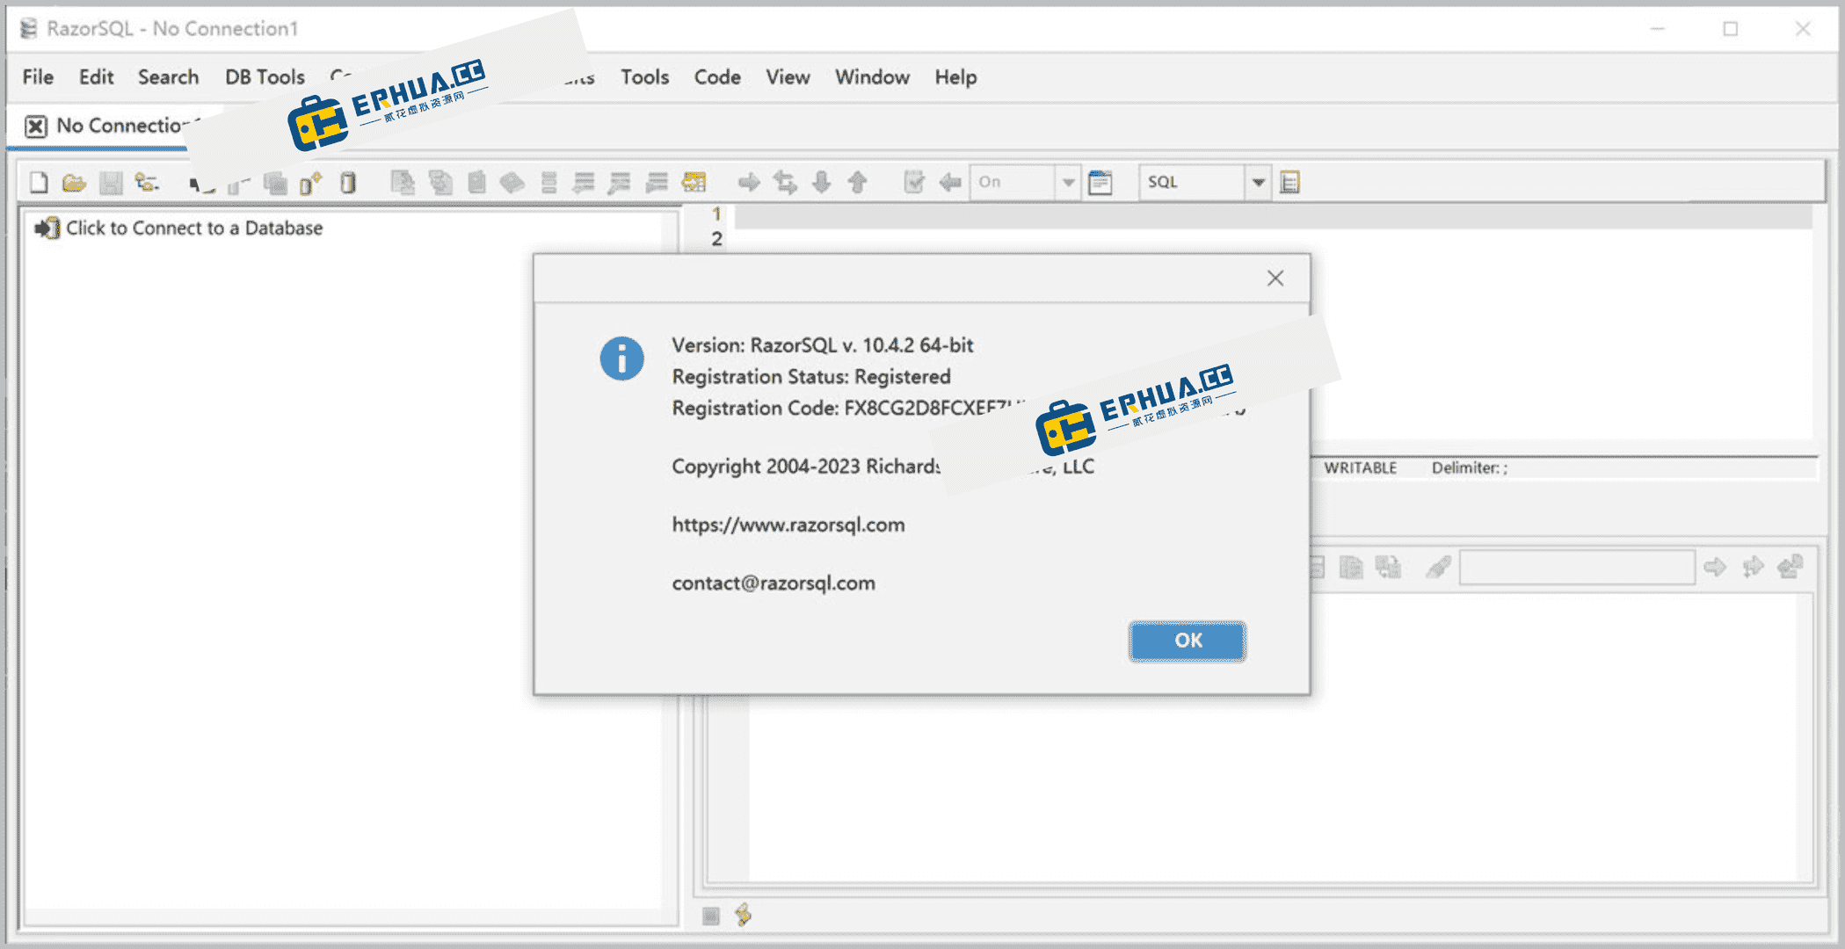
Task: Click the WRITABLE status text
Action: pyautogui.click(x=1360, y=468)
